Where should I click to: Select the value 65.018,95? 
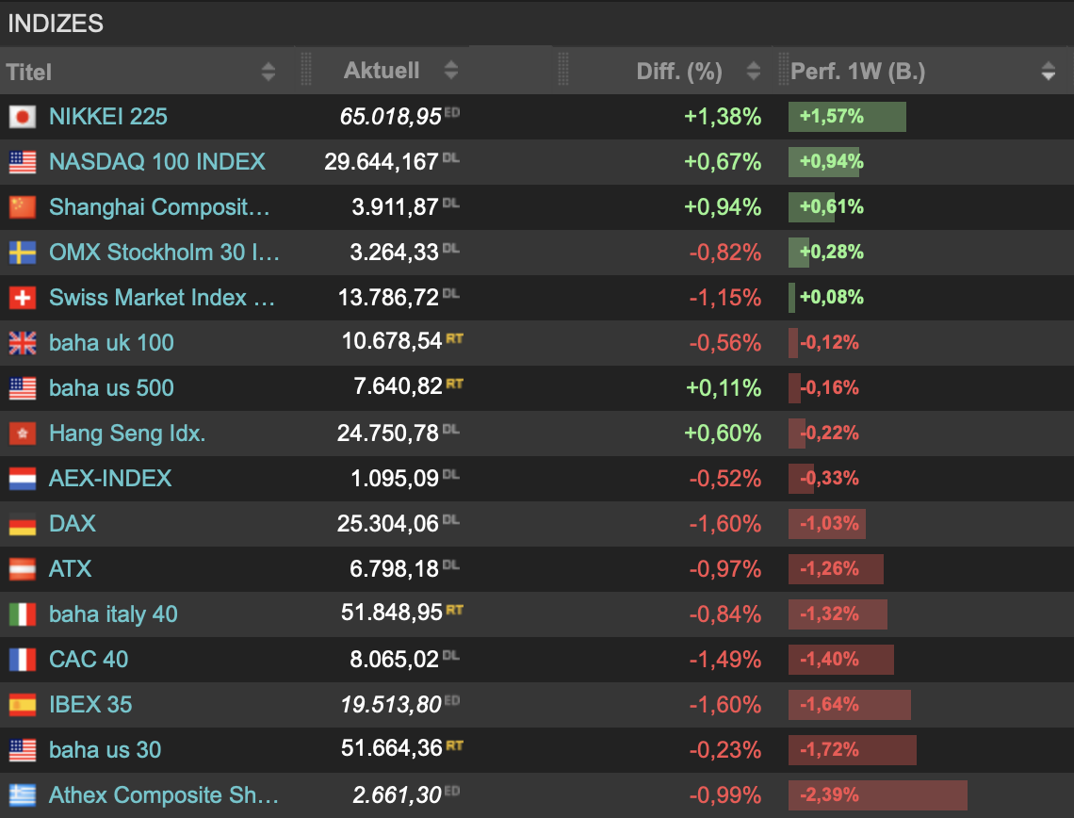click(x=390, y=117)
